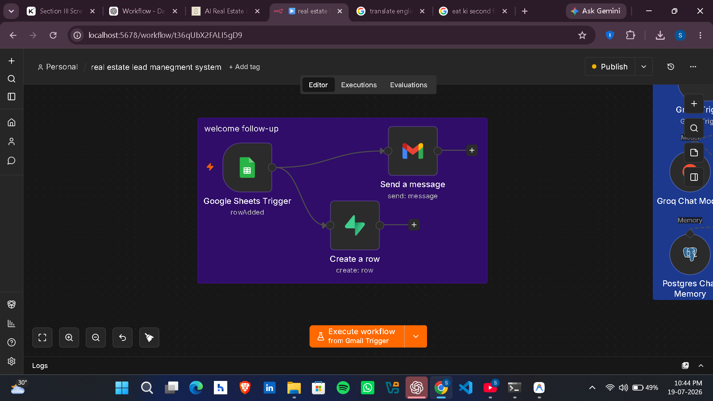Open the Personal user icon in sidebar

[12, 141]
